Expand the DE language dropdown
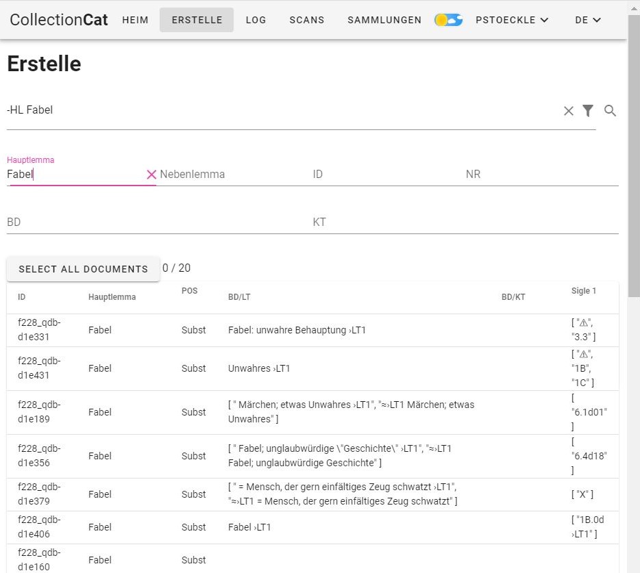 [x=588, y=20]
